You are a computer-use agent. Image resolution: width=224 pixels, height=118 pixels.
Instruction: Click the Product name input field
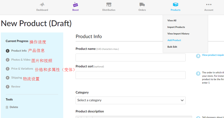pos(131,57)
